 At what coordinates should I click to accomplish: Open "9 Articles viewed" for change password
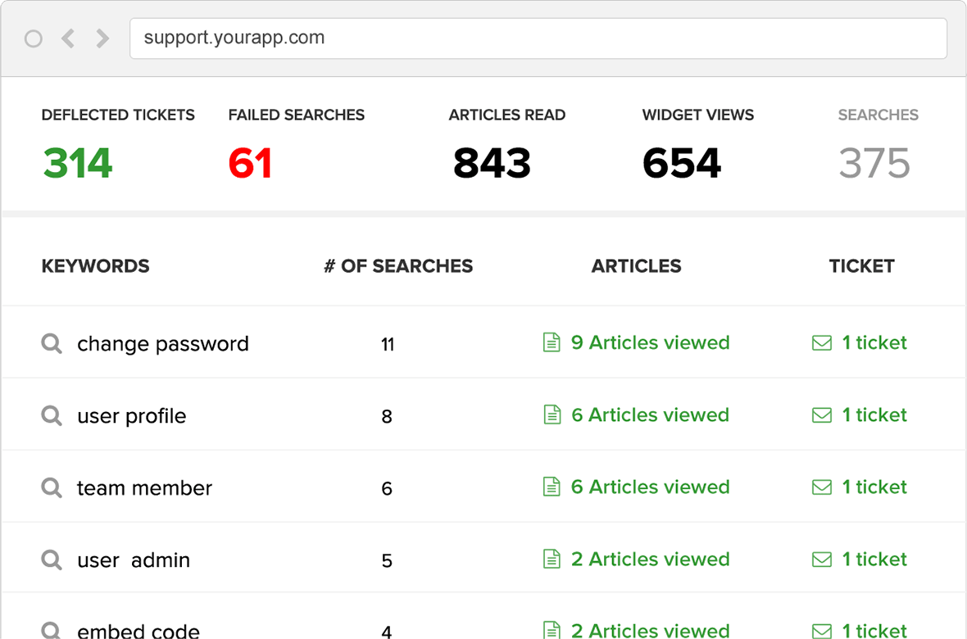(x=650, y=342)
